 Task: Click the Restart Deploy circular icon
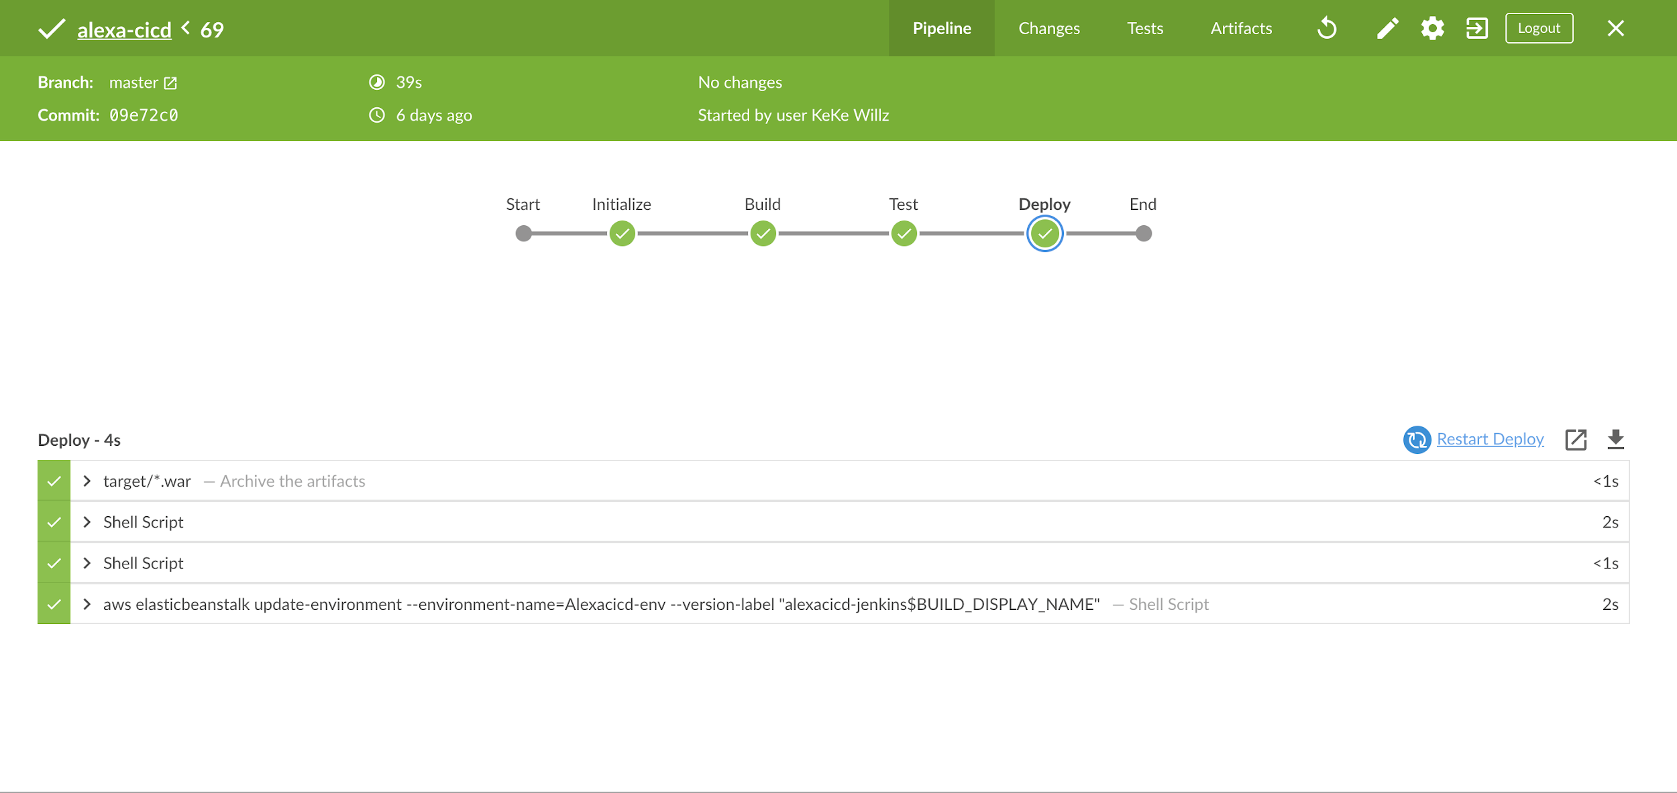point(1417,440)
